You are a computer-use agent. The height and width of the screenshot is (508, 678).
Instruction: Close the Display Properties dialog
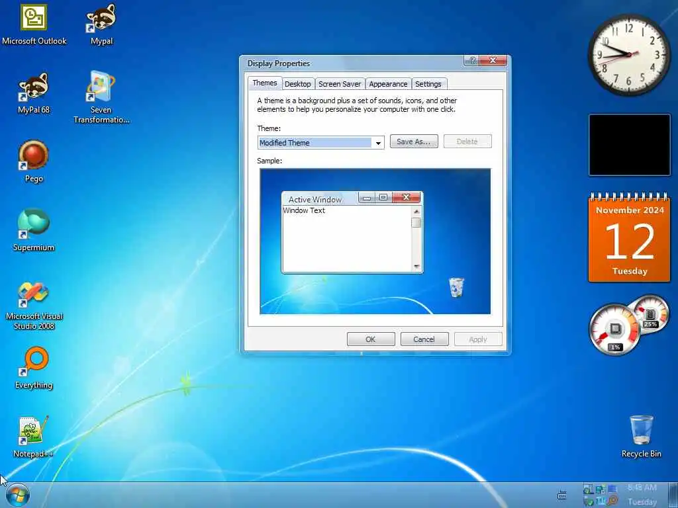point(493,60)
